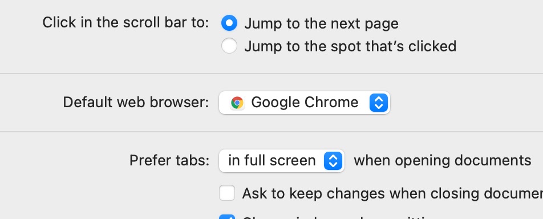
Task: Select the "Jump to the next page" radio button
Action: click(229, 23)
